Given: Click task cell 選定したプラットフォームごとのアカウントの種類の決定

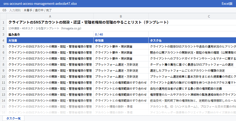Looking at the screenshot, I should coord(192,70).
